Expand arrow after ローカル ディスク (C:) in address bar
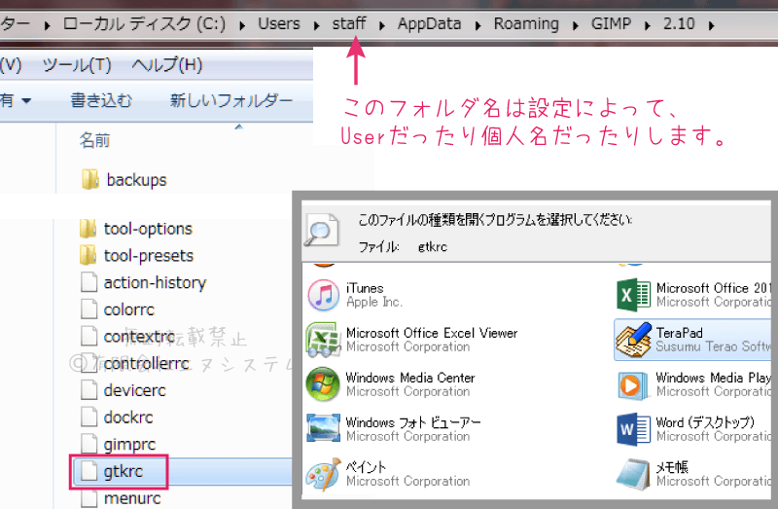The width and height of the screenshot is (778, 509). [x=242, y=25]
